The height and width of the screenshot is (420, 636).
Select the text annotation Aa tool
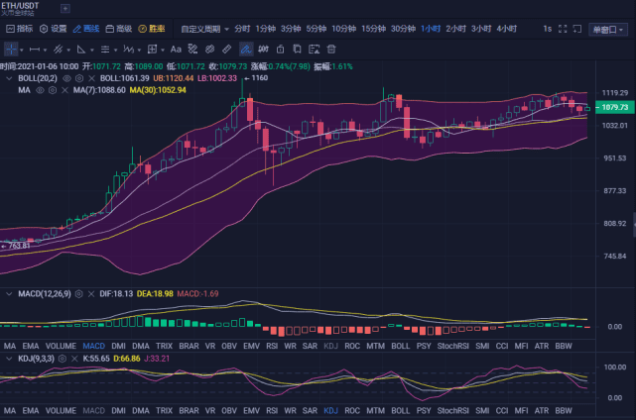(176, 50)
